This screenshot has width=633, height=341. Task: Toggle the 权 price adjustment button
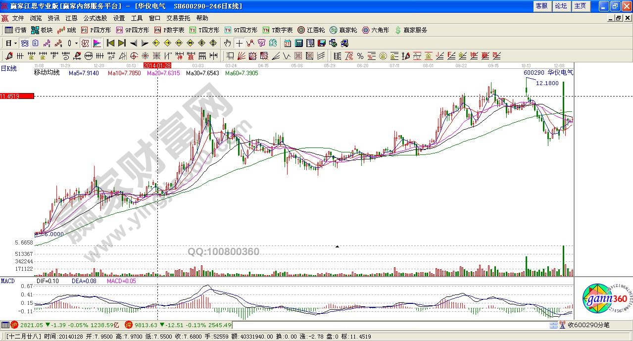click(x=85, y=43)
